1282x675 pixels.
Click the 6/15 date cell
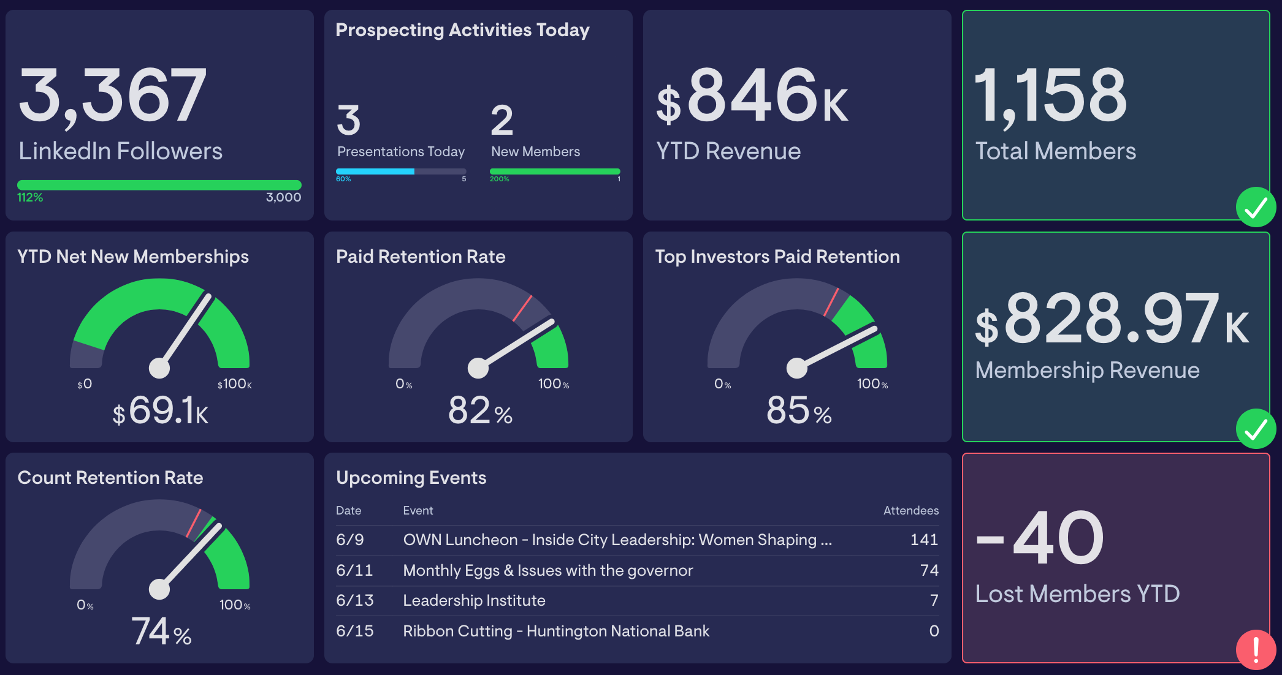(x=354, y=631)
